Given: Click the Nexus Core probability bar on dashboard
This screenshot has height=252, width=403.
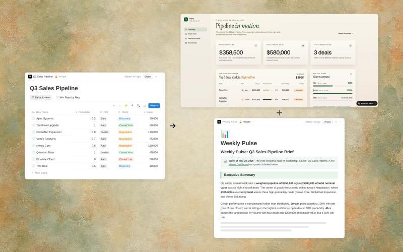Looking at the screenshot, I should (267, 90).
